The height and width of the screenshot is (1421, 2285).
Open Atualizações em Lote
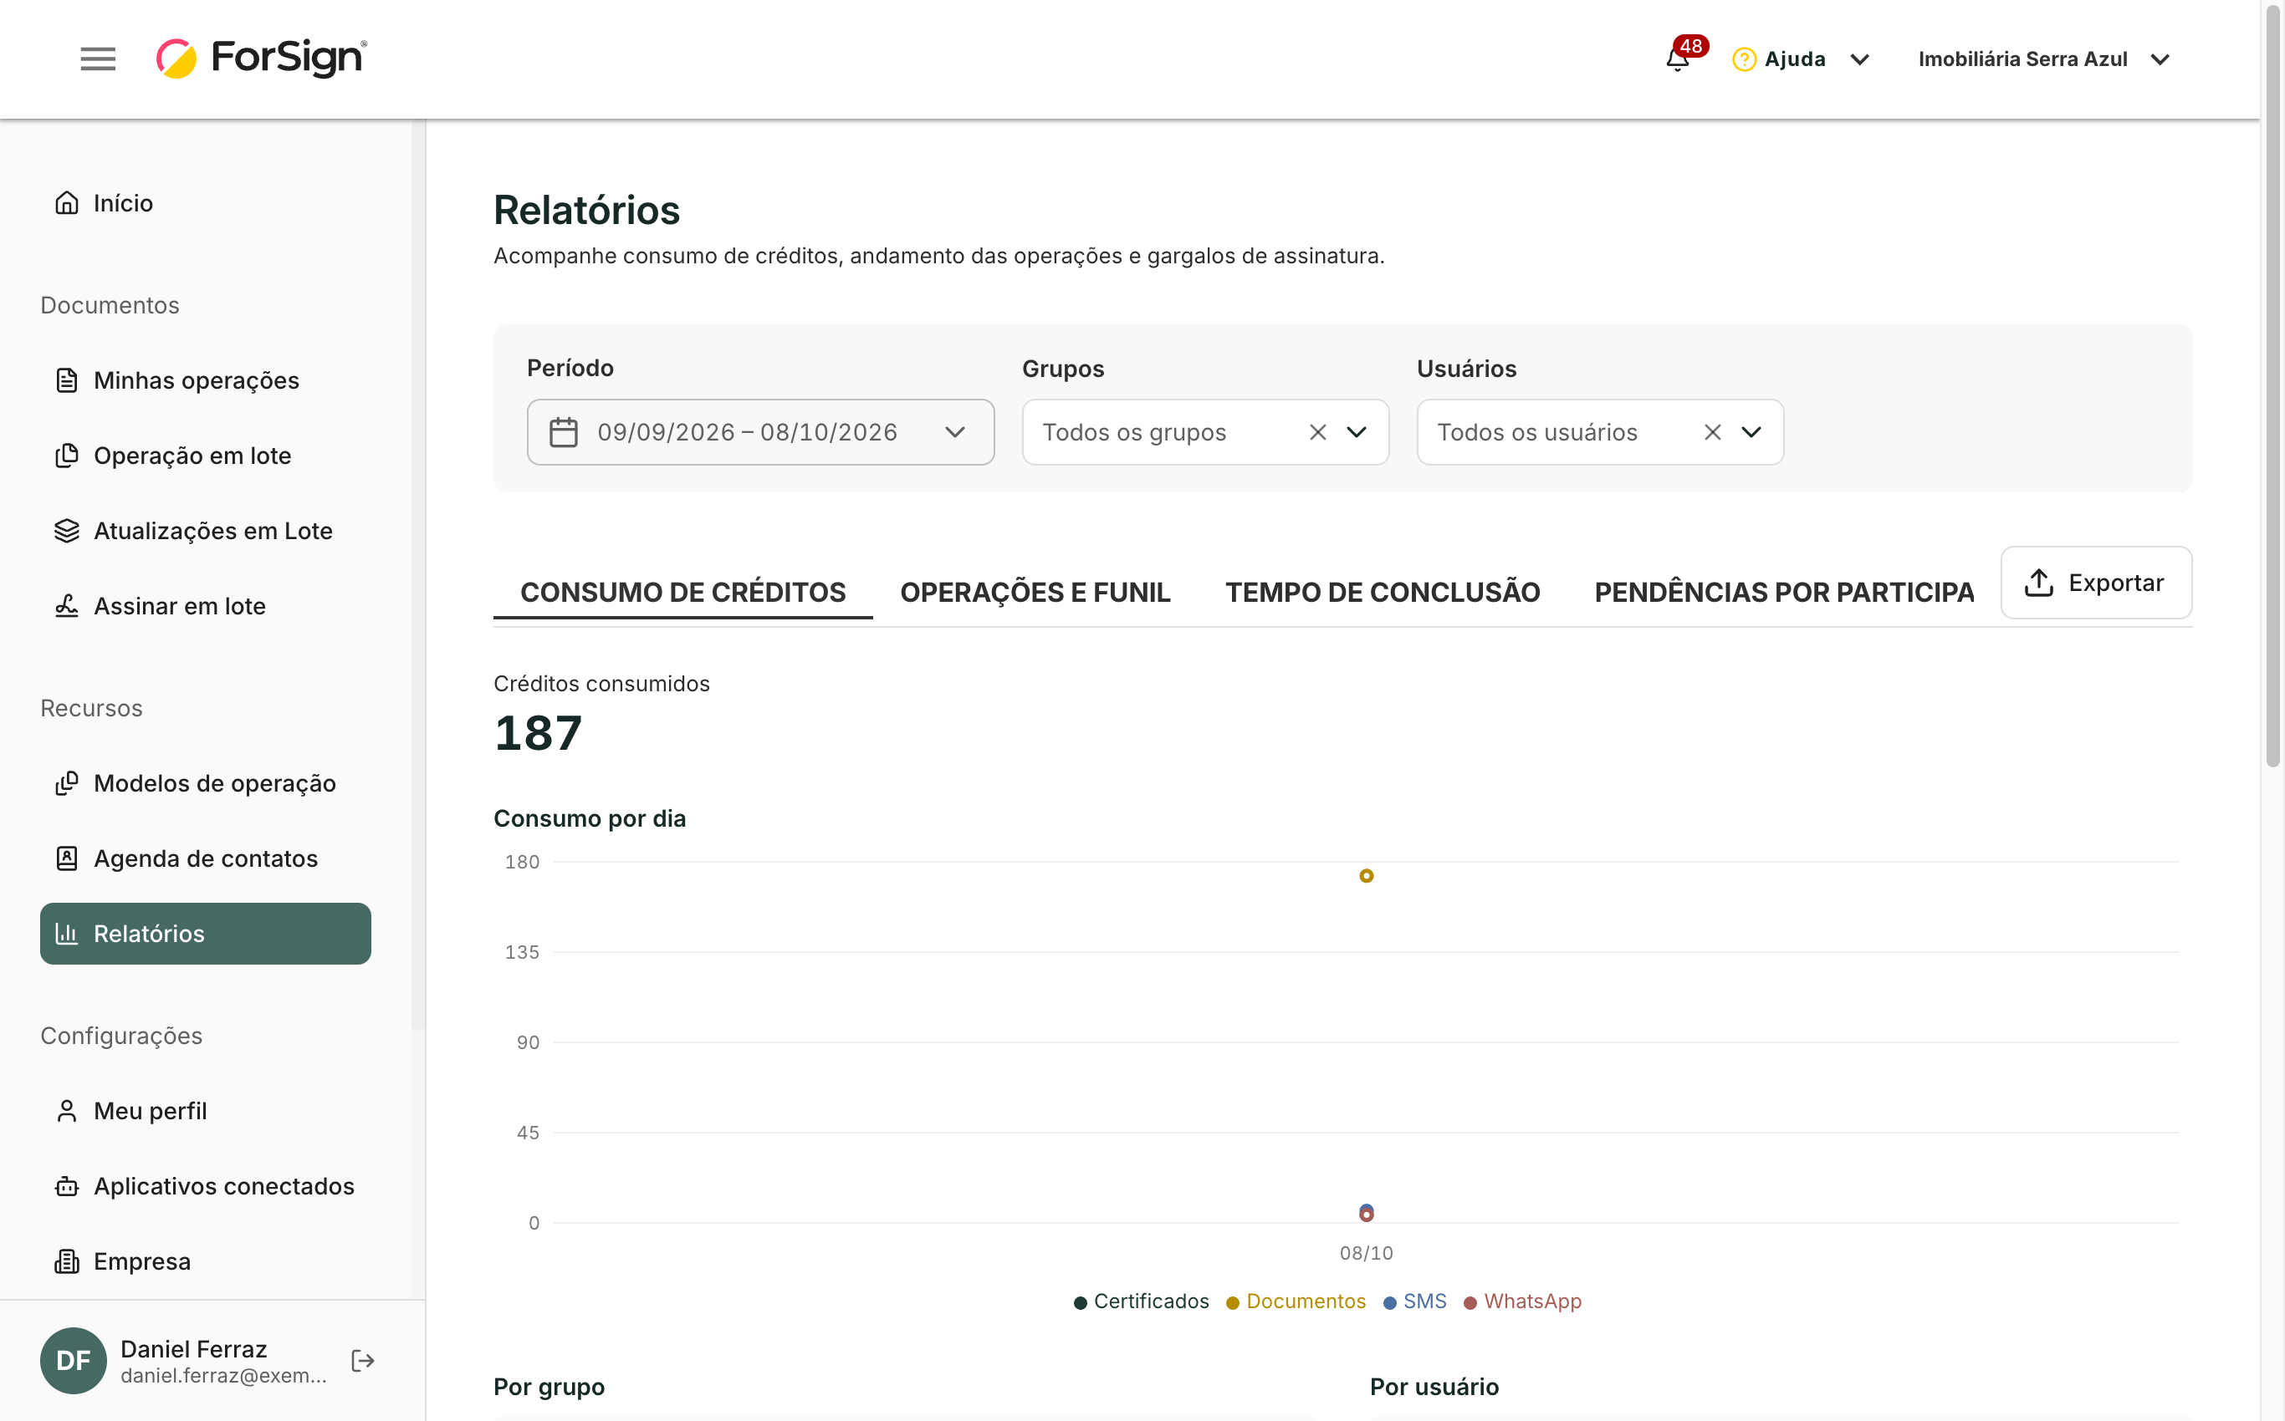pyautogui.click(x=205, y=531)
